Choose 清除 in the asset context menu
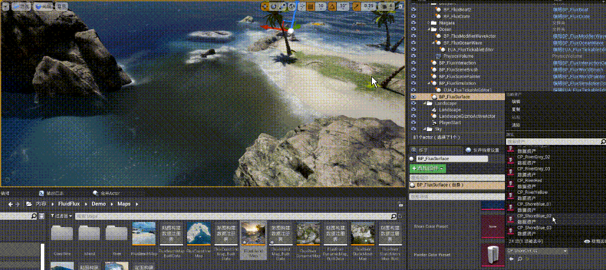Screen dimensions: 606x270 click(516, 125)
